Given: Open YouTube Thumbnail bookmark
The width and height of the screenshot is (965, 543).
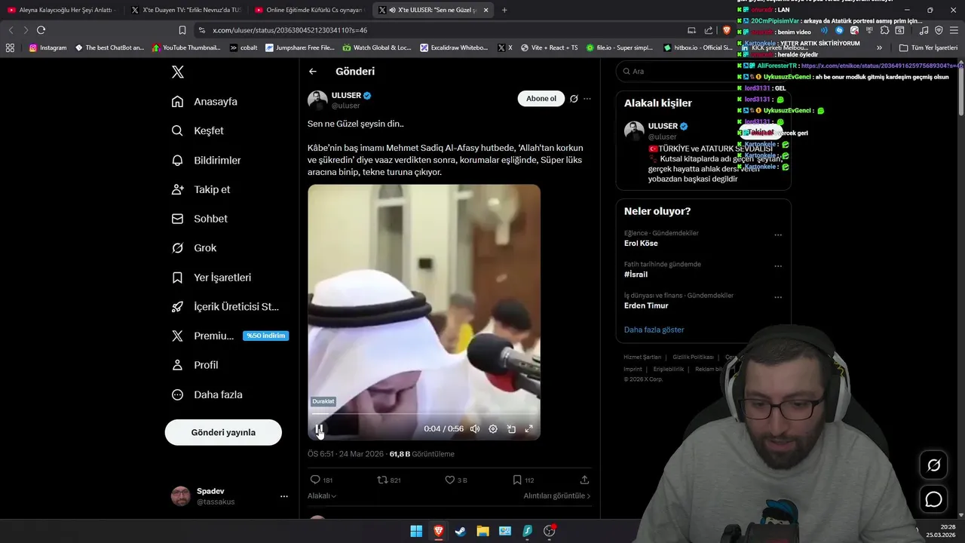Looking at the screenshot, I should 186,48.
